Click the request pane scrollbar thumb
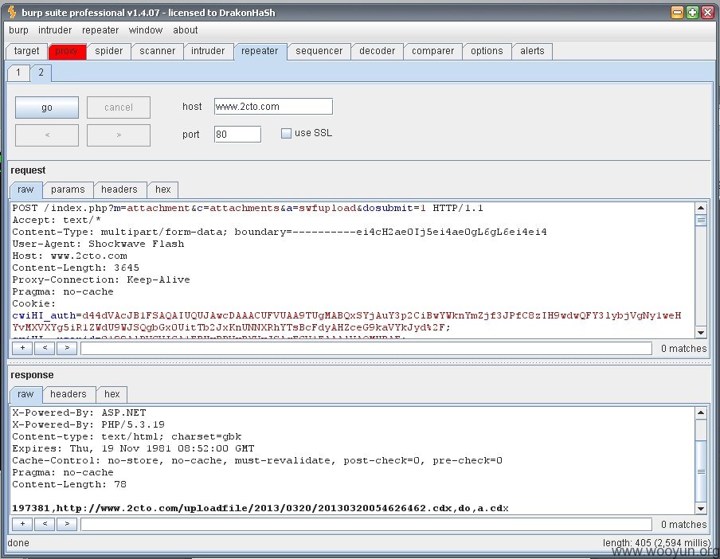Screen dimensions: 720x559 [x=701, y=221]
